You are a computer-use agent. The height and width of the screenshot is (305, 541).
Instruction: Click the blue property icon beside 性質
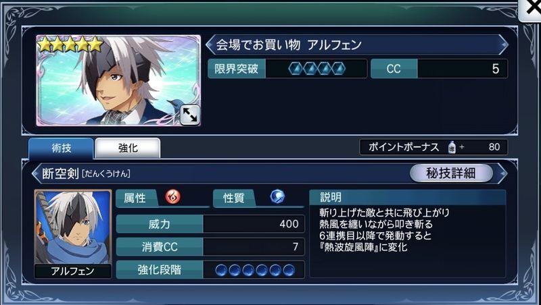coord(277,197)
